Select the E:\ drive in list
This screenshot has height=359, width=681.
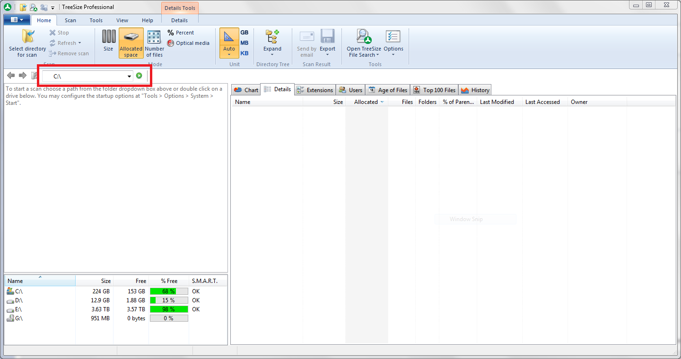pos(19,309)
